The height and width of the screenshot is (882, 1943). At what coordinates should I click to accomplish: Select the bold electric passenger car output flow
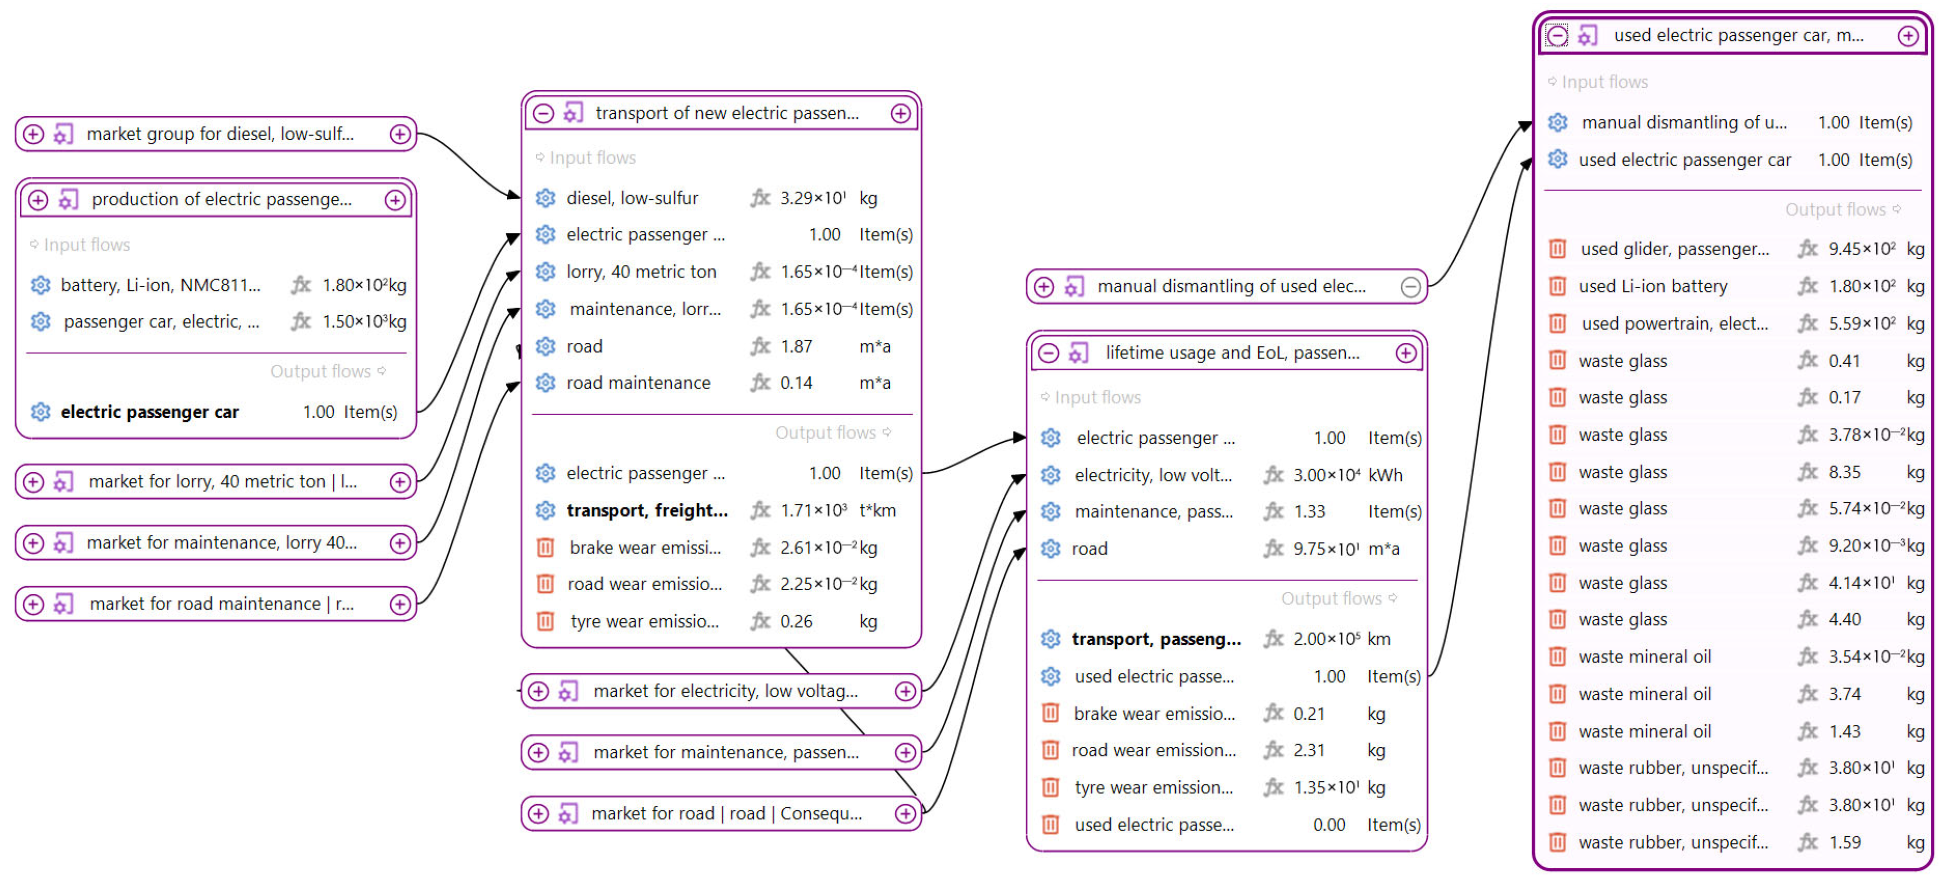click(x=150, y=412)
